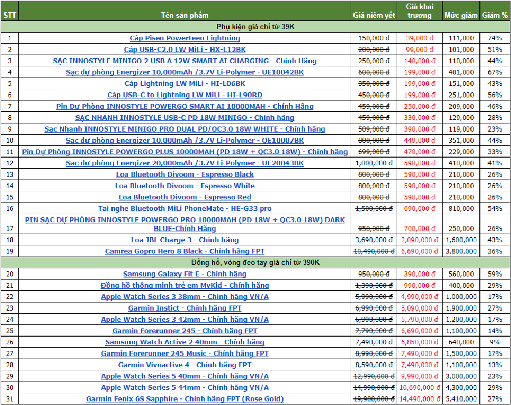
Task: Select the 74% discount cell
Action: 495,38
